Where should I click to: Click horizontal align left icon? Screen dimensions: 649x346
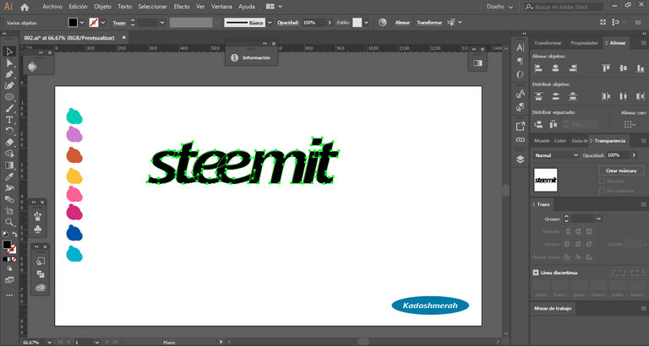point(538,68)
